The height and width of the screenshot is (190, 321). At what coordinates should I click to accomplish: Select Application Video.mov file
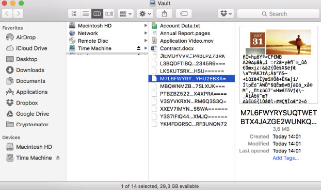click(187, 41)
